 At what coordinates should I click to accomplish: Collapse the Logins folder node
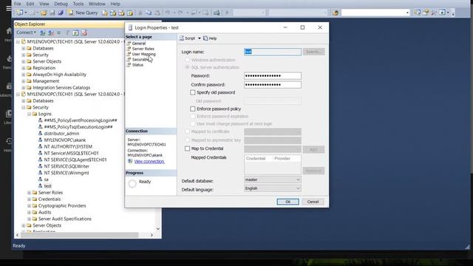[30, 114]
